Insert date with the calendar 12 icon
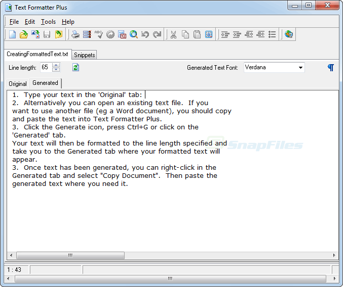 (122, 34)
